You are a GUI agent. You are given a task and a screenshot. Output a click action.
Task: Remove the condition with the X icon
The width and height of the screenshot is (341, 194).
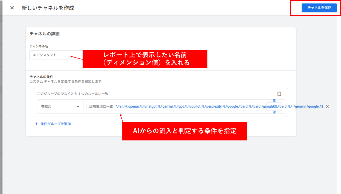327,106
